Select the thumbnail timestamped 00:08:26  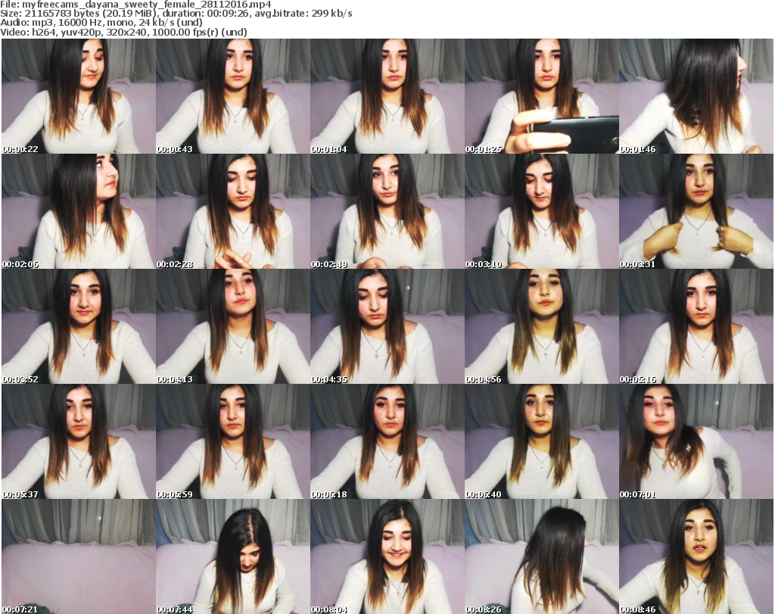542,556
